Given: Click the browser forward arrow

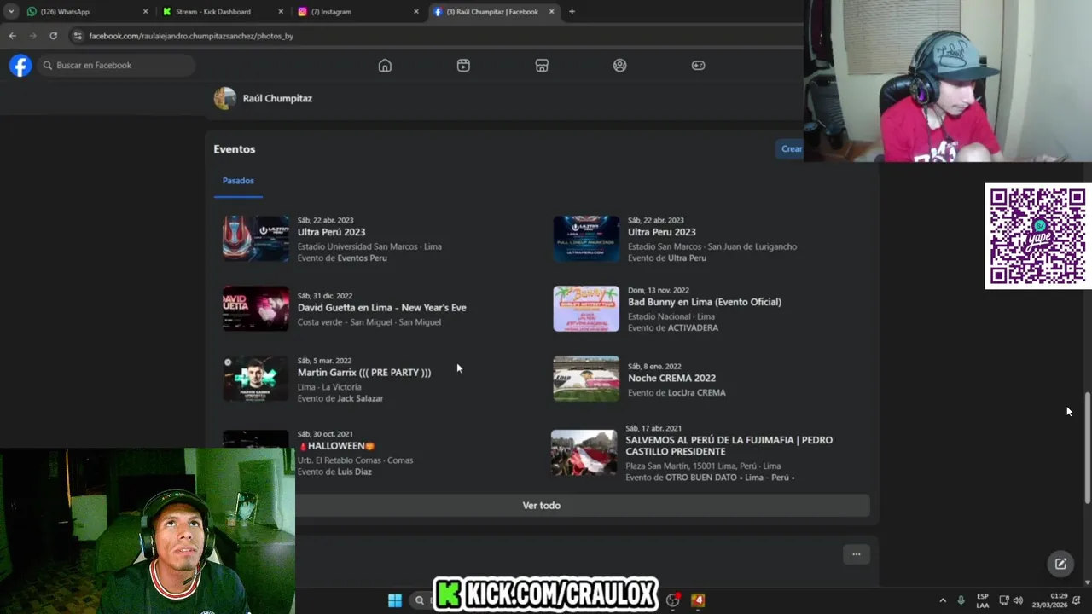Looking at the screenshot, I should coord(32,36).
